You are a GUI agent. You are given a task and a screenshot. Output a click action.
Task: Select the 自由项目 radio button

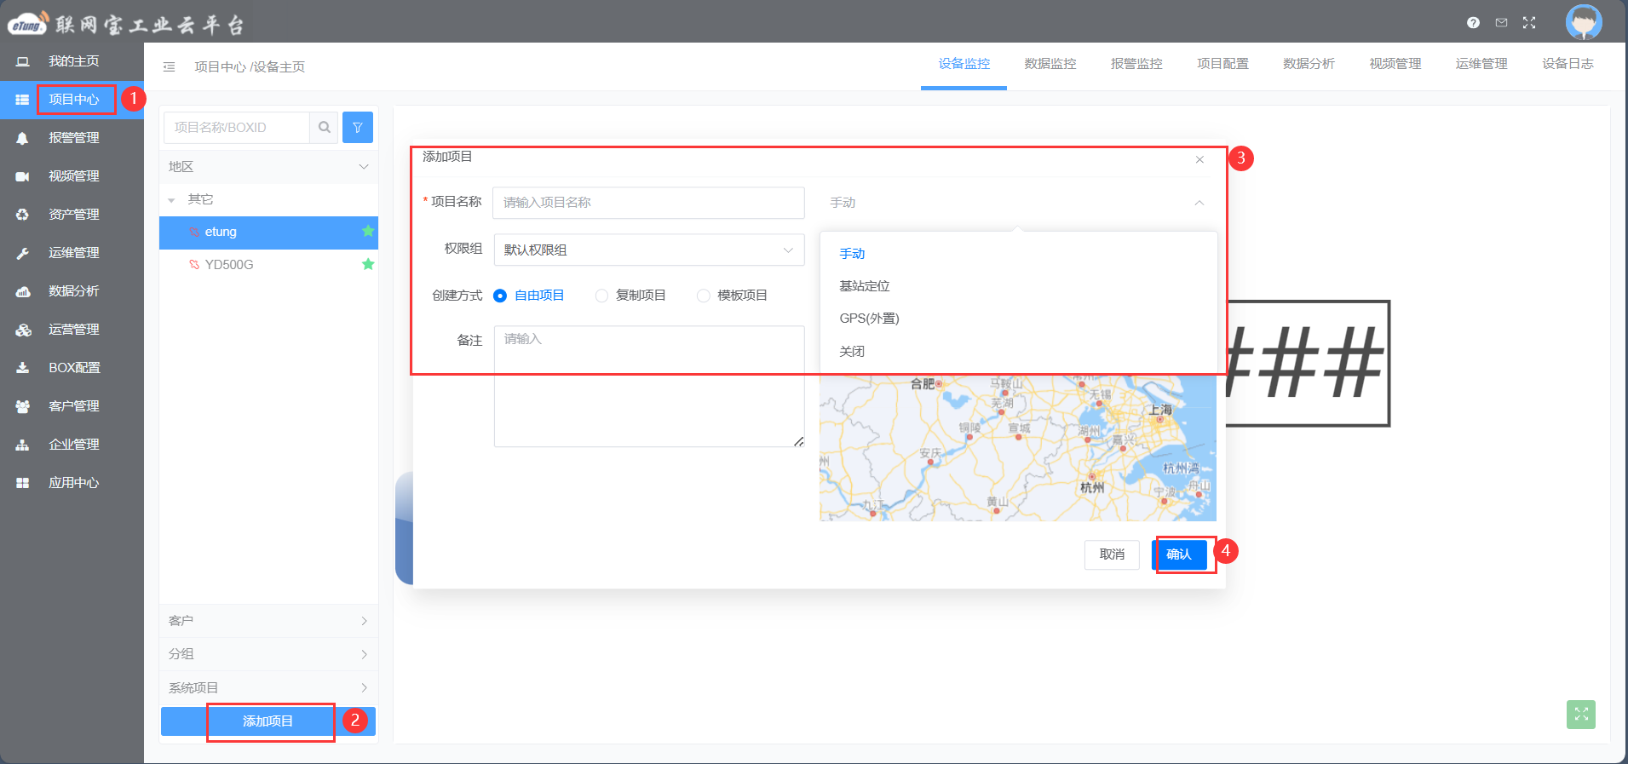tap(500, 296)
